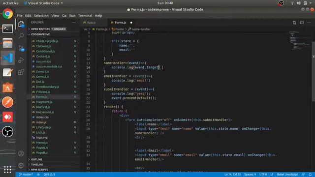Click the code minimap overview
The width and height of the screenshot is (315, 177).
coord(300,41)
